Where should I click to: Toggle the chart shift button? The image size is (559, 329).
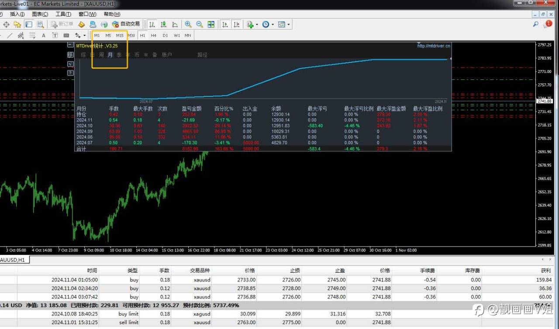236,24
